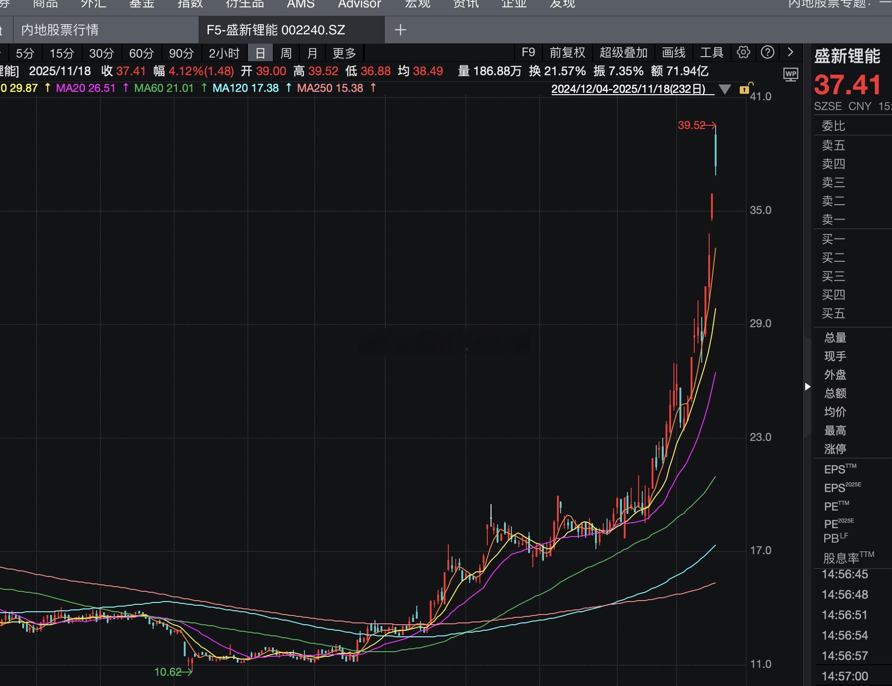Select the 60分 period
Image resolution: width=892 pixels, height=686 pixels.
[x=141, y=53]
